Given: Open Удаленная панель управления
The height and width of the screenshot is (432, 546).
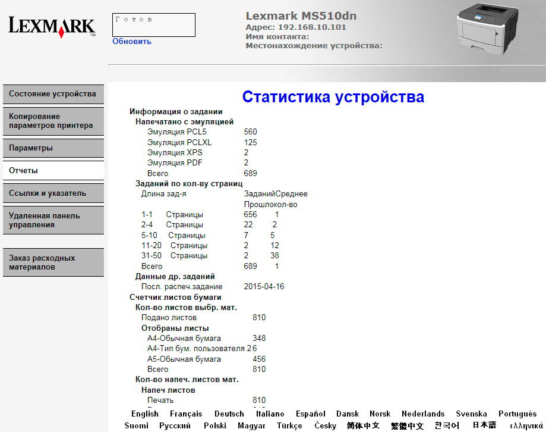Looking at the screenshot, I should click(x=53, y=220).
